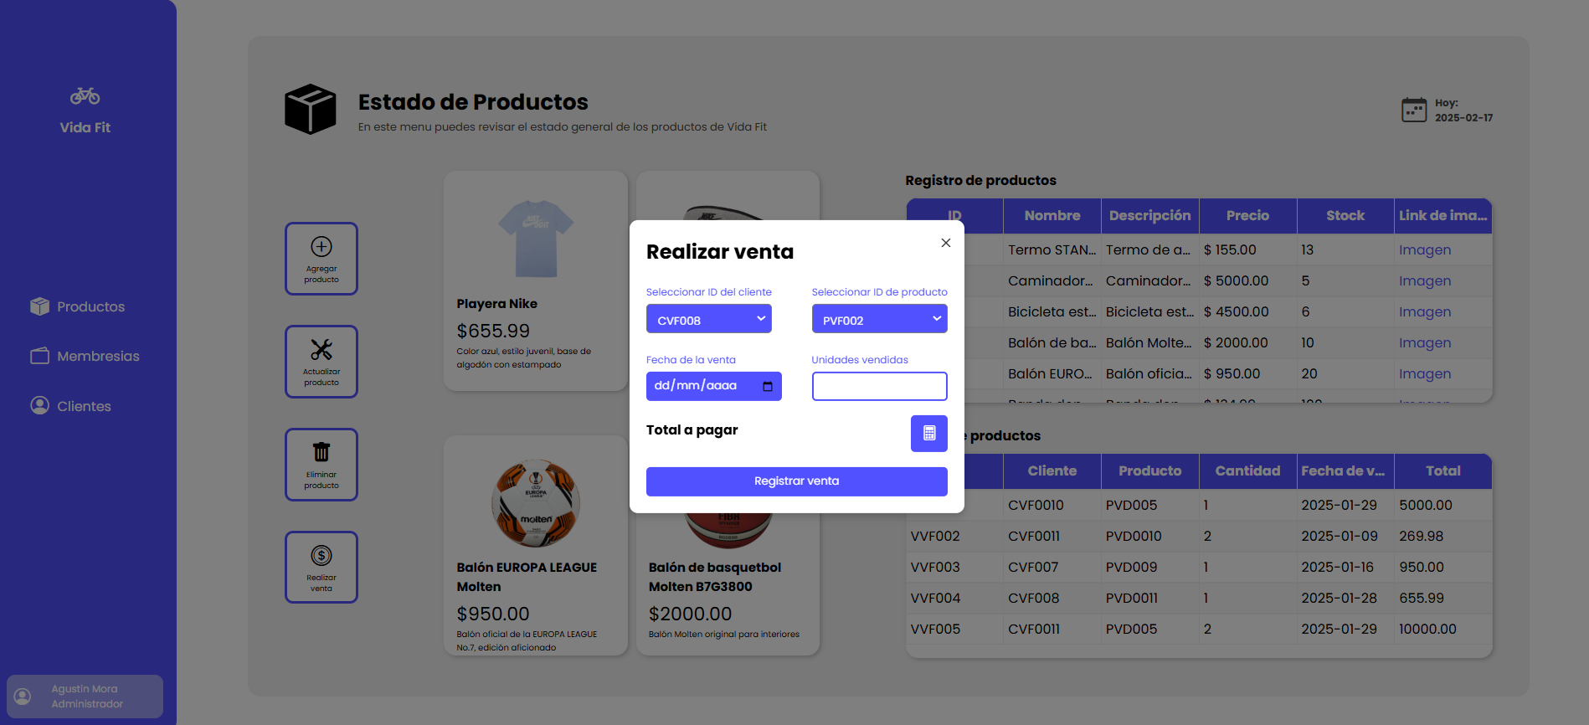Click the Cliente column header in sales table
This screenshot has height=725, width=1589.
[x=1052, y=471]
